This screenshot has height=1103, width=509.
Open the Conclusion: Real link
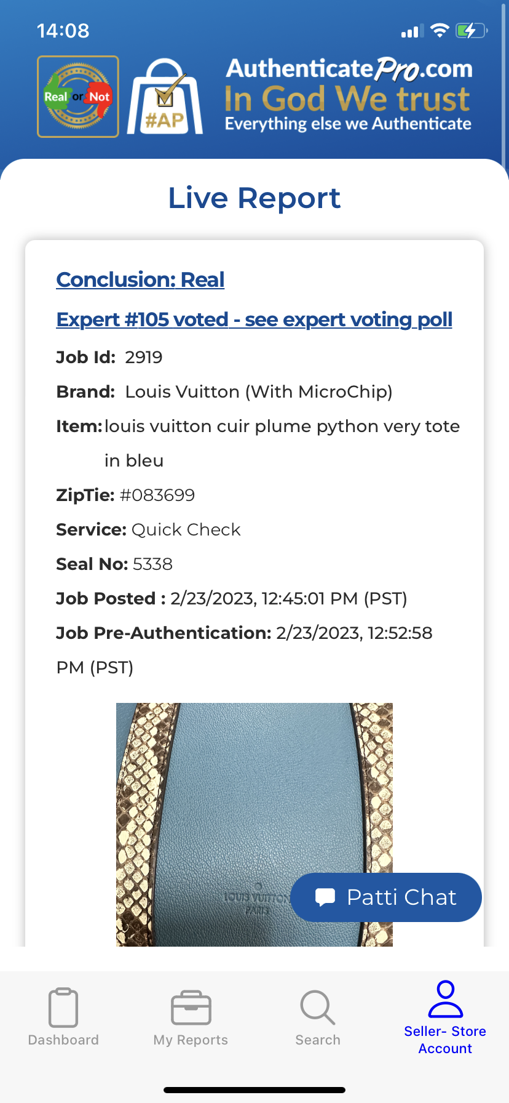coord(140,279)
